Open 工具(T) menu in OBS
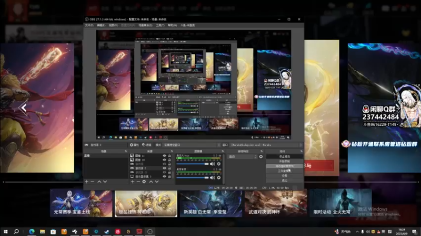The image size is (421, 236). (161, 25)
